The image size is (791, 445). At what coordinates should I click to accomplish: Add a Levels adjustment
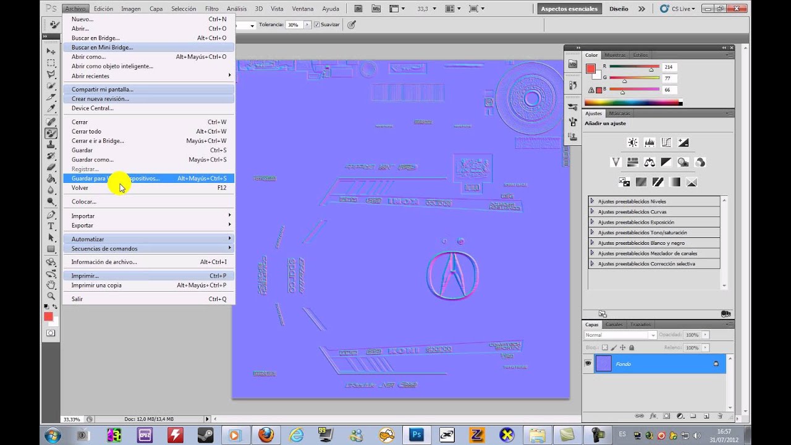coord(649,142)
